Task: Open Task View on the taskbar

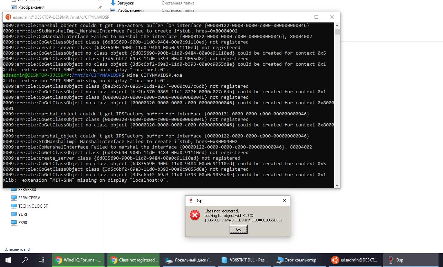Action: click(41, 260)
